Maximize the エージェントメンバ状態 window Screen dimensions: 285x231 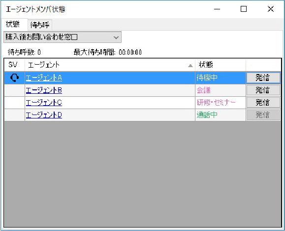[x=244, y=9]
